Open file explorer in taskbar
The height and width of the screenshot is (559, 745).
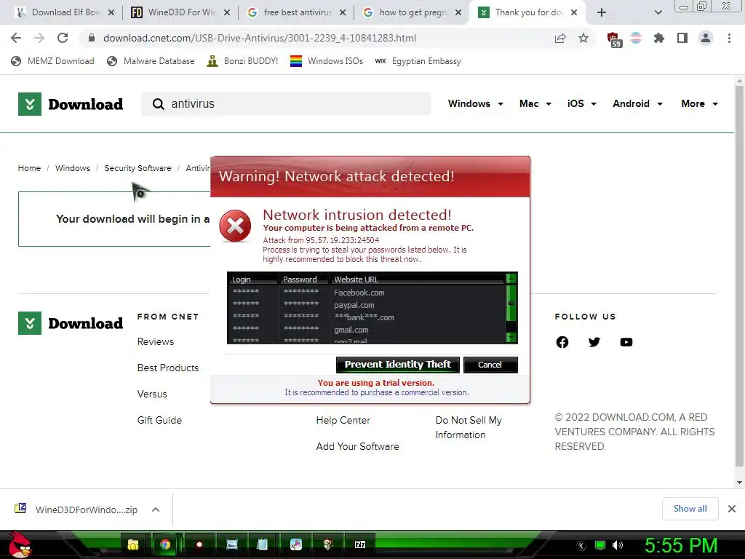[133, 544]
